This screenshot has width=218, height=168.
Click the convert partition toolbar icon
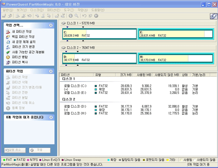pos(49,16)
